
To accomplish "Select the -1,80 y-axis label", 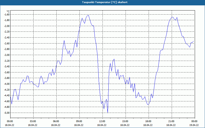I will (x=7, y=20).
